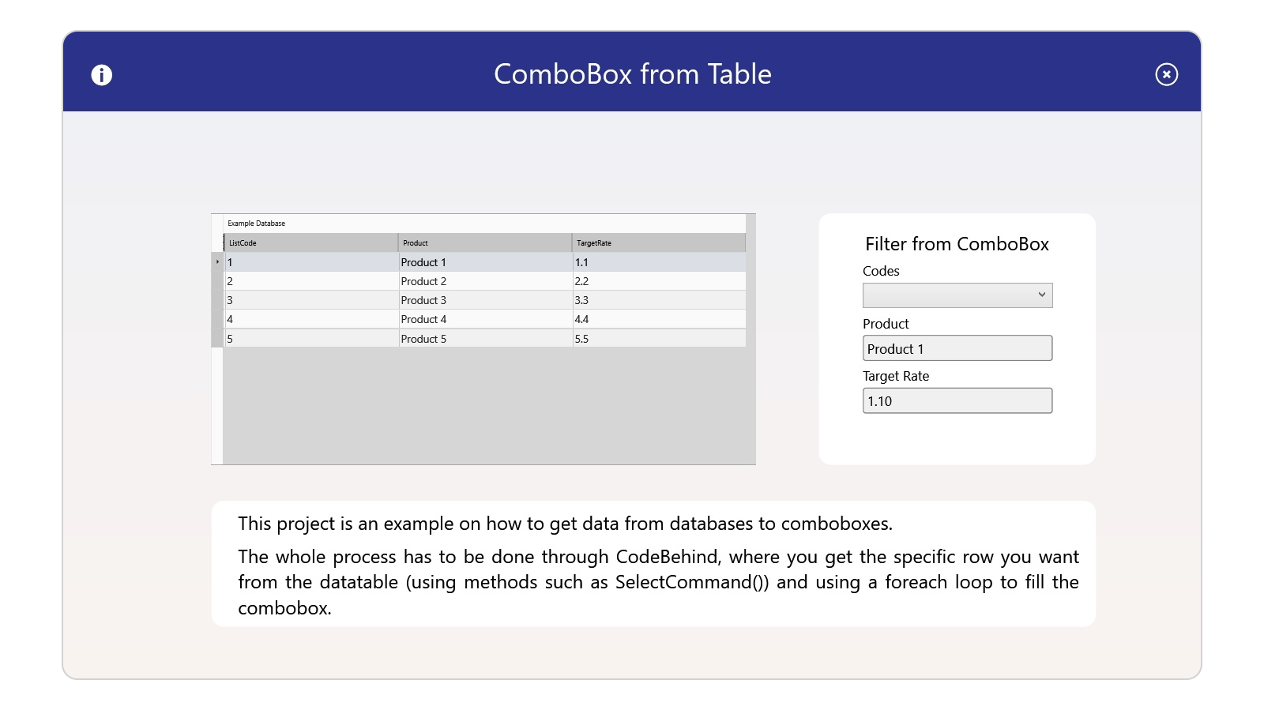
Task: Click the info icon in header
Action: (102, 75)
